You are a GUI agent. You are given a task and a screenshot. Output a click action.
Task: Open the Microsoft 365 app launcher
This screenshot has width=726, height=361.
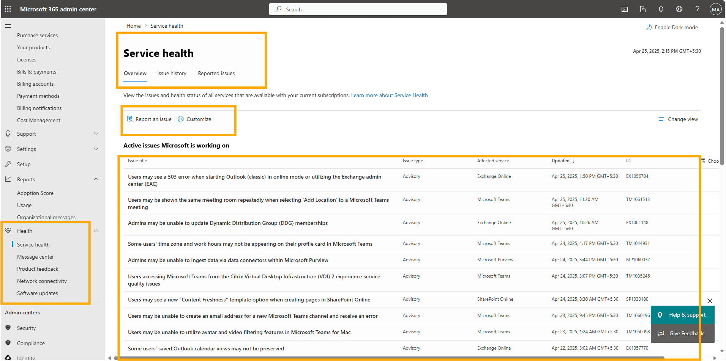(8, 9)
